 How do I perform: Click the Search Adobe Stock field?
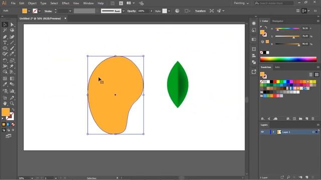274,3
